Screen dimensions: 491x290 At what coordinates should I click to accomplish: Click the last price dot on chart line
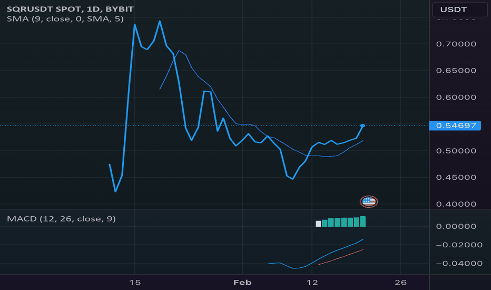[x=362, y=125]
